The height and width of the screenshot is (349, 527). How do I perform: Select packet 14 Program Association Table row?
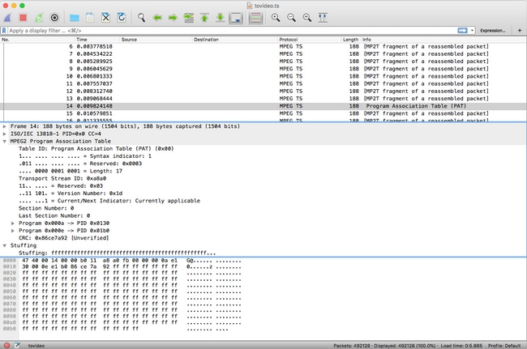[x=263, y=106]
